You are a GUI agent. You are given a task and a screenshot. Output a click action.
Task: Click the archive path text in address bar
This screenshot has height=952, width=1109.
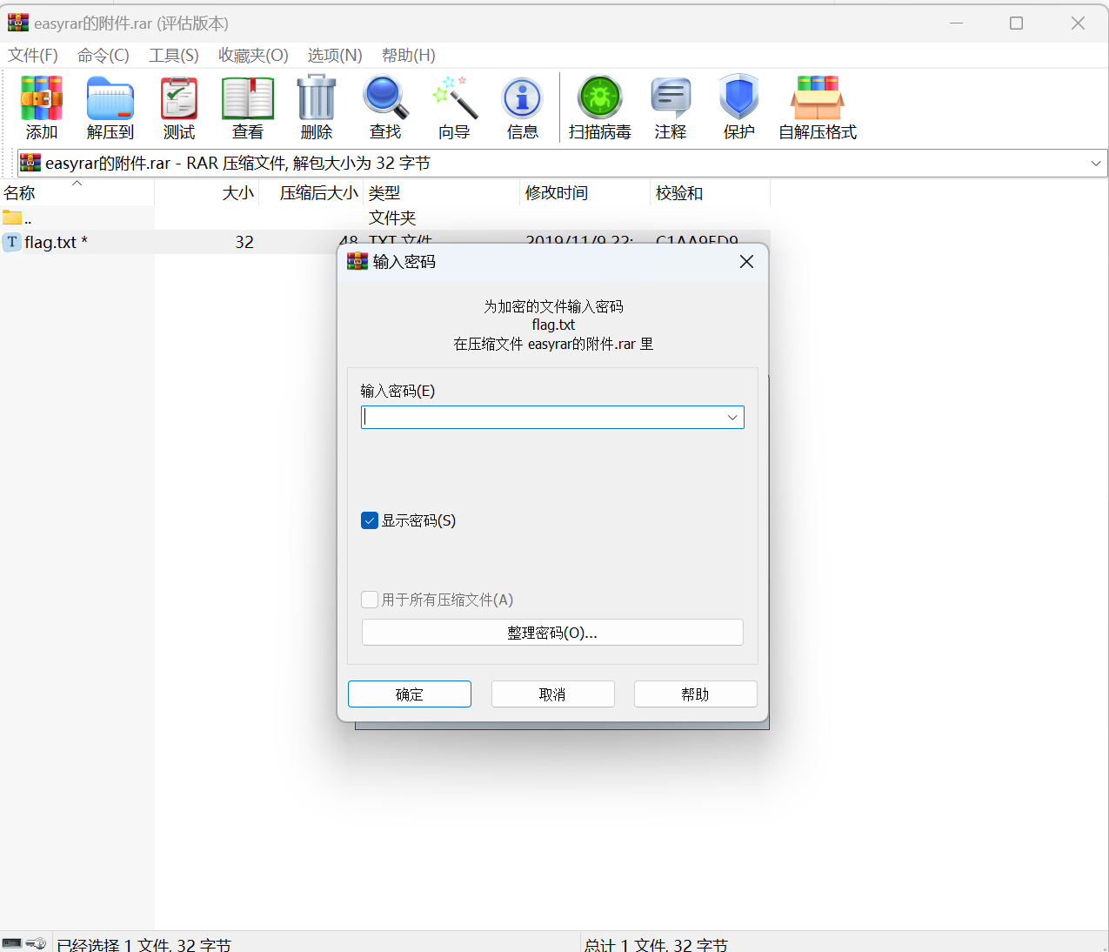point(237,164)
